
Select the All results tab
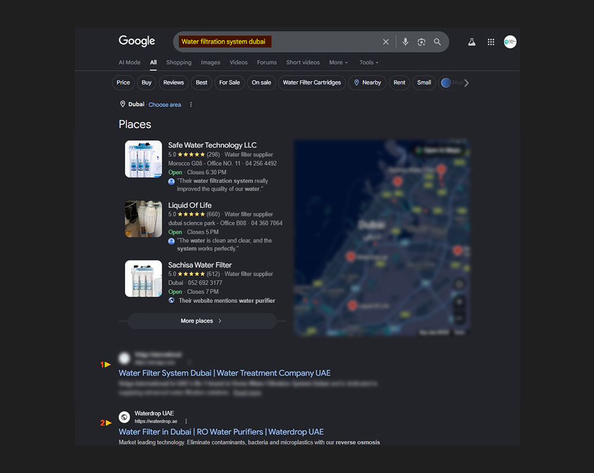(153, 62)
